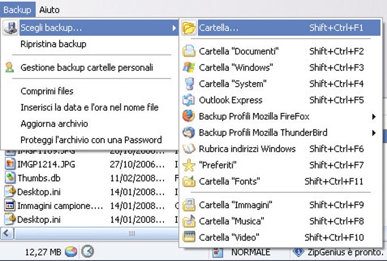387x261 pixels.
Task: Choose Cartella "Documenti" entry
Action: [281, 51]
